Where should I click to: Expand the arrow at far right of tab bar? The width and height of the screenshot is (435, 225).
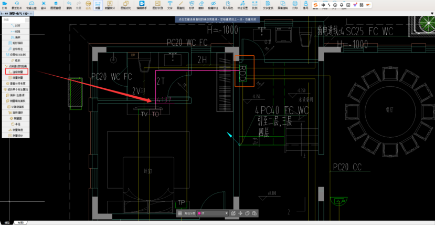[x=432, y=13]
